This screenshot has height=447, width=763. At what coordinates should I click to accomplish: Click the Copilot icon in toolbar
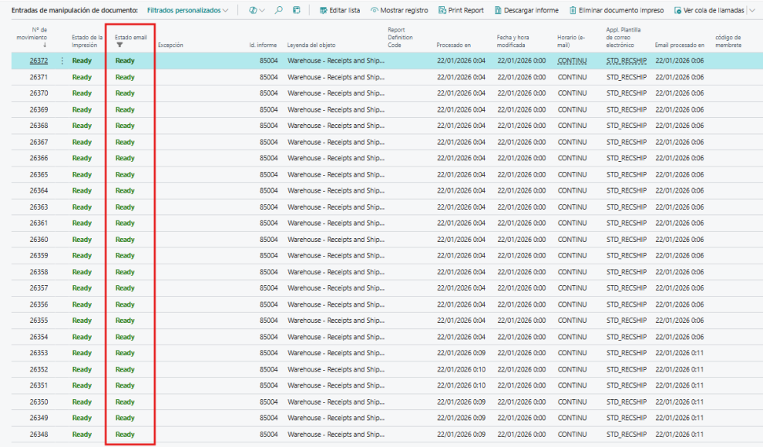point(253,10)
